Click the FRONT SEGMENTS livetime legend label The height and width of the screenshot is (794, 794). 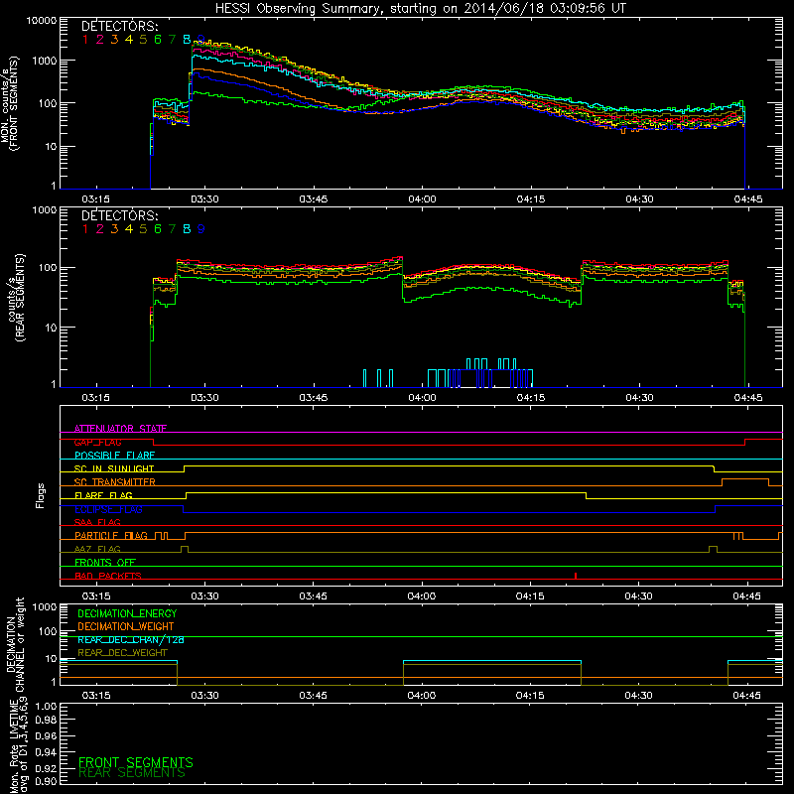click(x=136, y=762)
